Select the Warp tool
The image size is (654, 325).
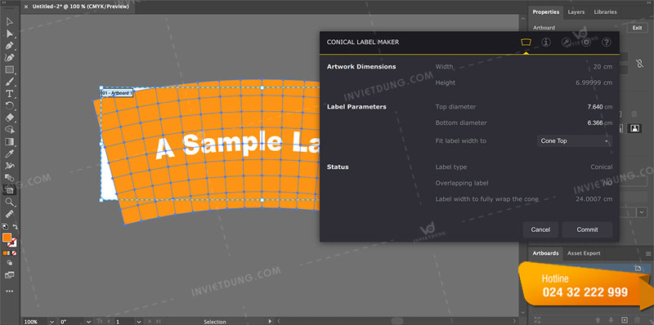10,167
